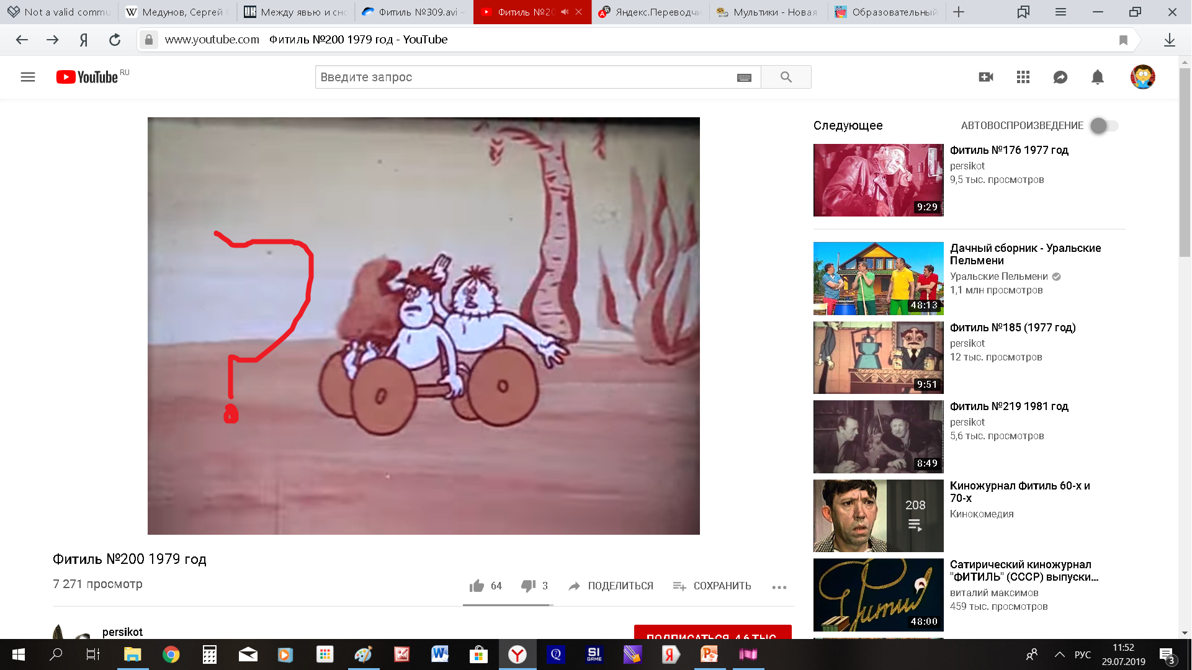Click the search magnifier button

click(x=786, y=77)
